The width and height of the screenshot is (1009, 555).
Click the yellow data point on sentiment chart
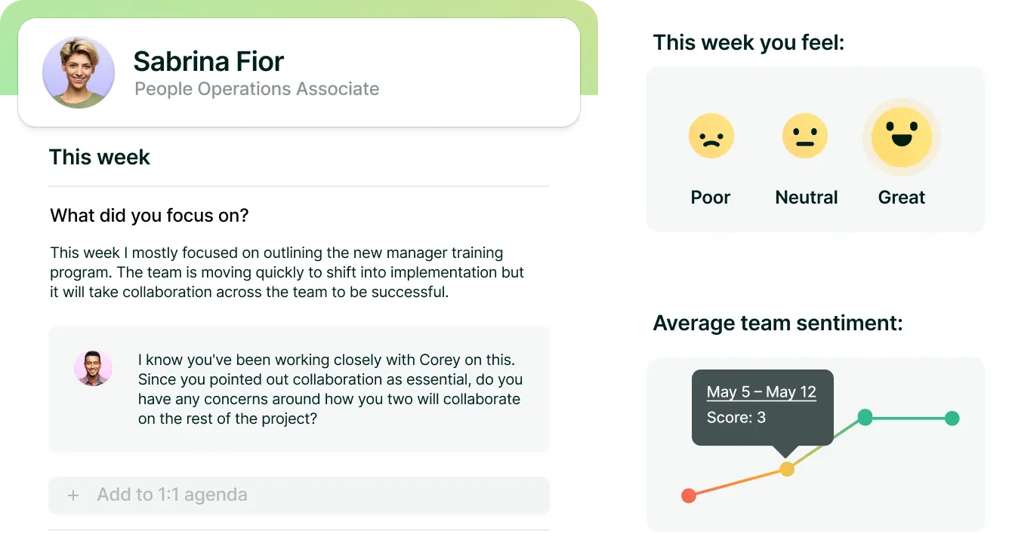787,469
